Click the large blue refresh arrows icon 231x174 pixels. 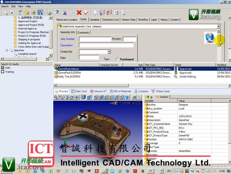click(x=209, y=38)
